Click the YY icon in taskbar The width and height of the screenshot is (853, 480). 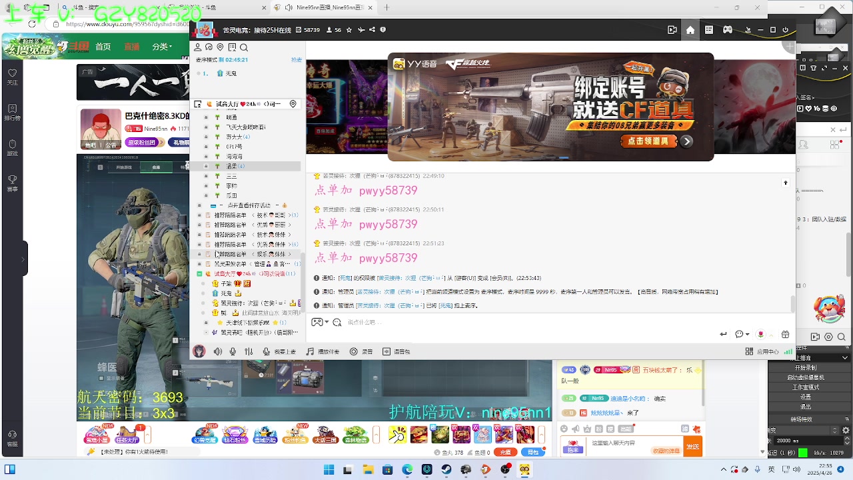tap(525, 470)
